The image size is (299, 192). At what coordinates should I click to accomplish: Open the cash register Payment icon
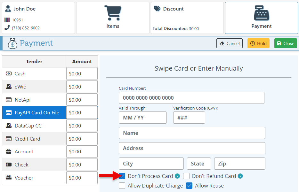[261, 13]
